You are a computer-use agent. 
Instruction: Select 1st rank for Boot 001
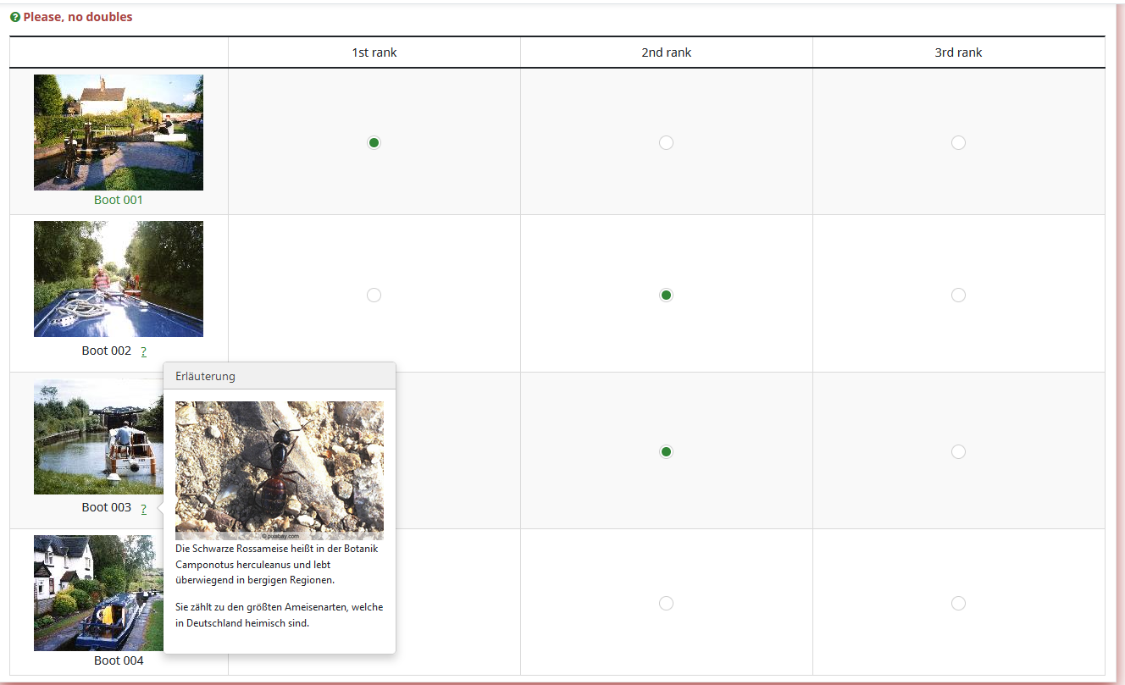(374, 142)
